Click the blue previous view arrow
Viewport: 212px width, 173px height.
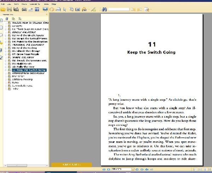(x=147, y=169)
